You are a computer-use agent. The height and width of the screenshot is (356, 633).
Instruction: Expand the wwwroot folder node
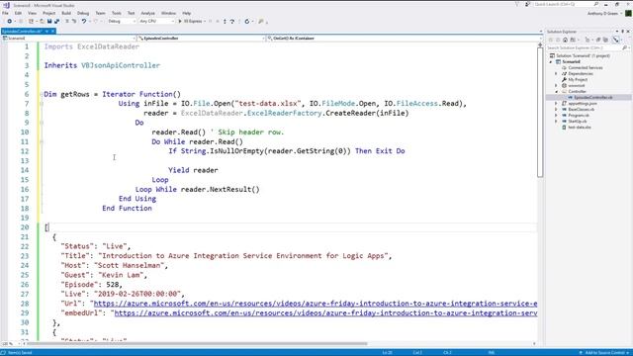(x=556, y=86)
